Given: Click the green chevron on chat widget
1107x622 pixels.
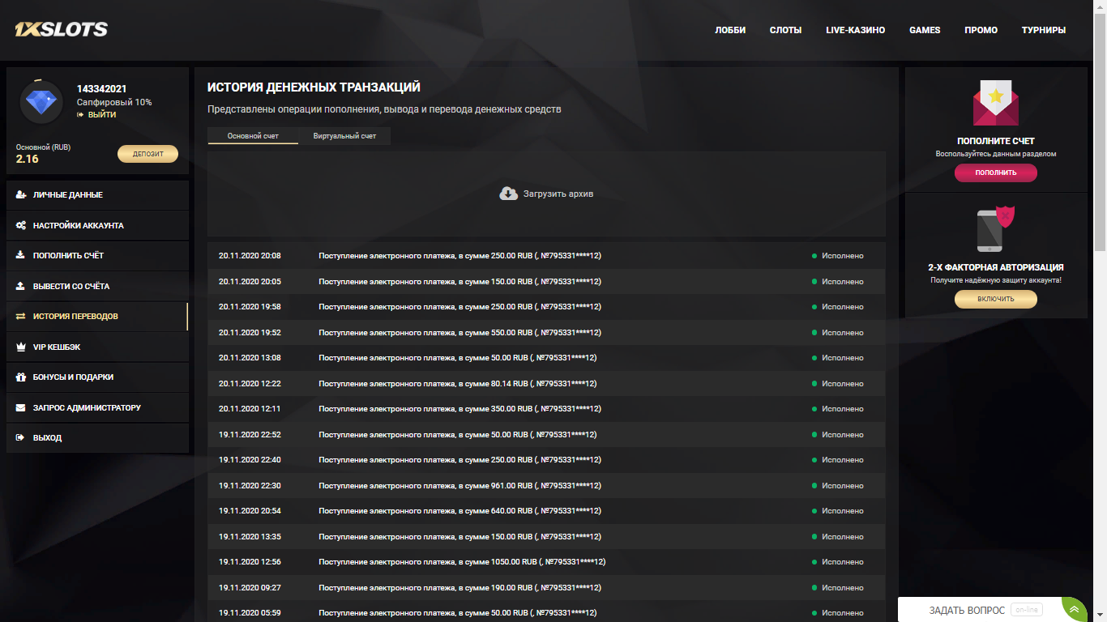Looking at the screenshot, I should 1074,610.
